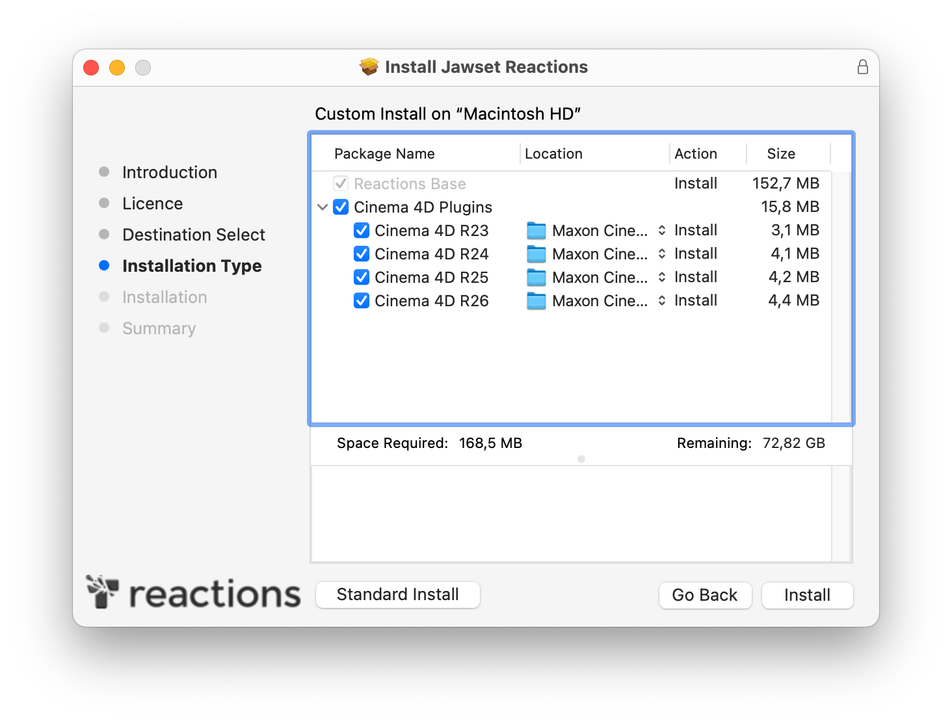Viewport: 952px width, 723px height.
Task: Click the yellow minimize window button
Action: click(117, 68)
